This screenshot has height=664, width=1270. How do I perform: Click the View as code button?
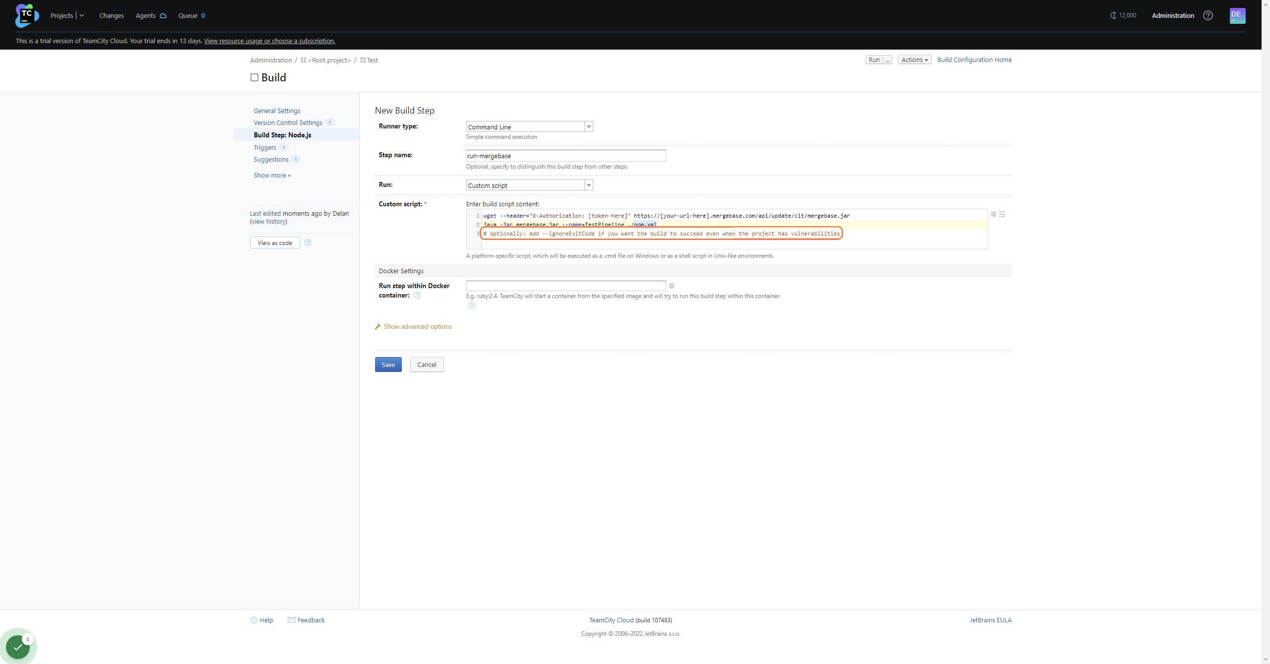[275, 242]
